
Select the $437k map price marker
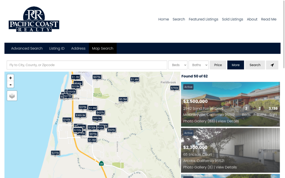click(x=100, y=113)
